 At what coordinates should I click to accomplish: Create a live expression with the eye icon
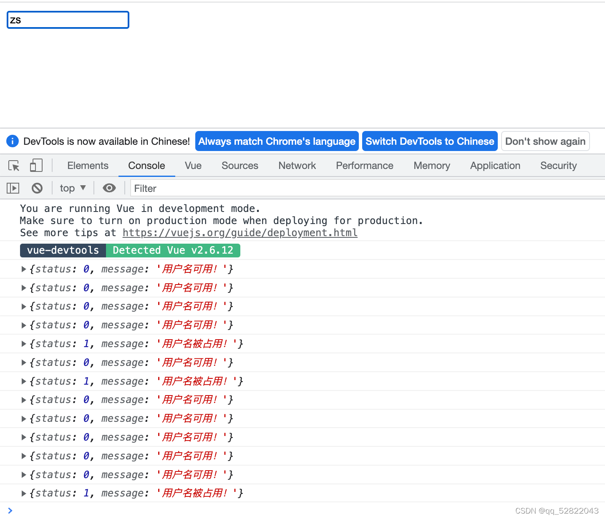[x=109, y=188]
